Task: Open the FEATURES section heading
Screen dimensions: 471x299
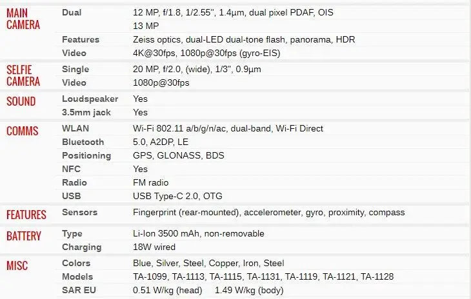Action: click(x=26, y=215)
